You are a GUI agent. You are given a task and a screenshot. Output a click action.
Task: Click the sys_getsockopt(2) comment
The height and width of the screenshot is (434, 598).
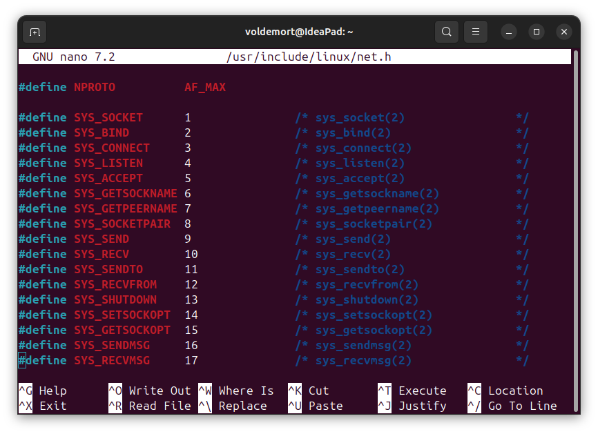(374, 330)
